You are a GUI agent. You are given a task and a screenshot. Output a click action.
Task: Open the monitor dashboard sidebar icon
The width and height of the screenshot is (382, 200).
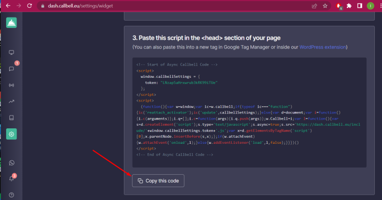click(11, 52)
